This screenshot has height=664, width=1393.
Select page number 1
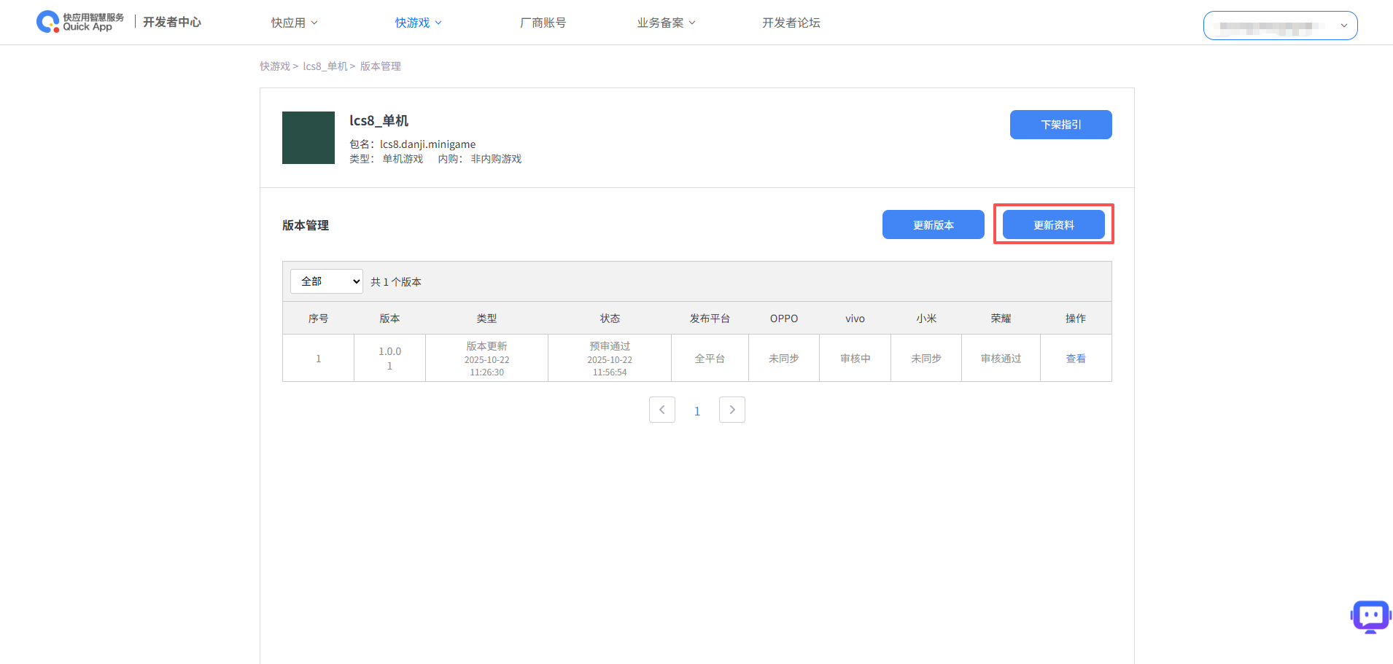coord(696,411)
